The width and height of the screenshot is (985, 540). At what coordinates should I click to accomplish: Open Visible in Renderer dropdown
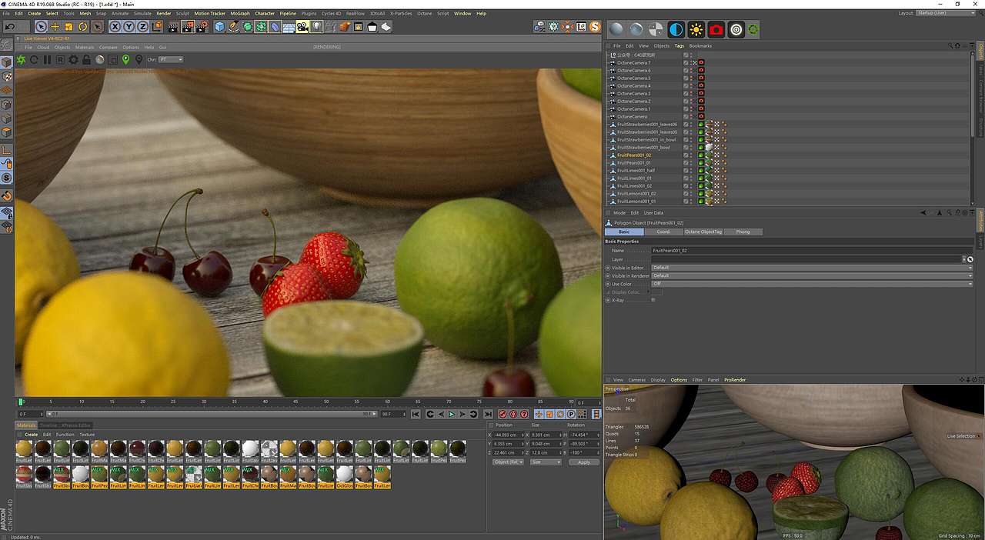[x=812, y=275]
